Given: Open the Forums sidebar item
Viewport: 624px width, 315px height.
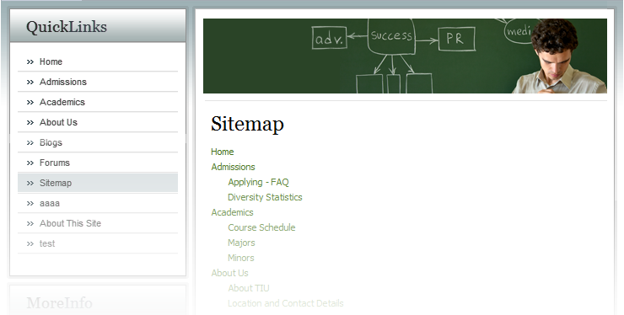Looking at the screenshot, I should tap(98, 163).
